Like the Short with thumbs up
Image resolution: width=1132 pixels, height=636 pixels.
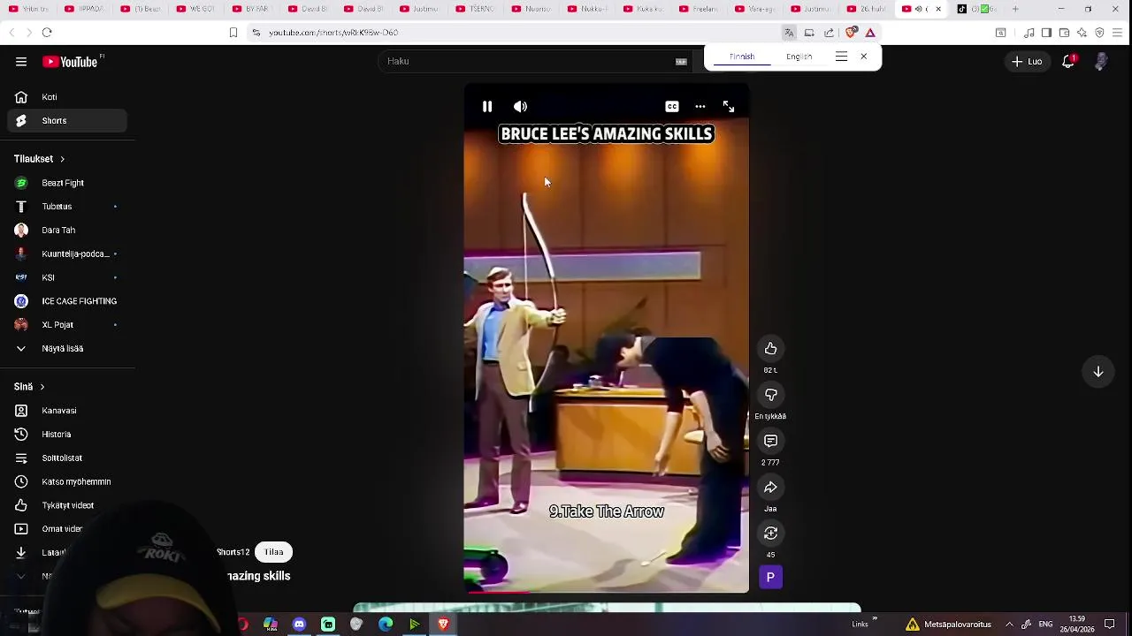pyautogui.click(x=770, y=349)
